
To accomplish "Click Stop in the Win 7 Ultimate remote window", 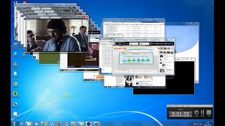I will (120, 43).
